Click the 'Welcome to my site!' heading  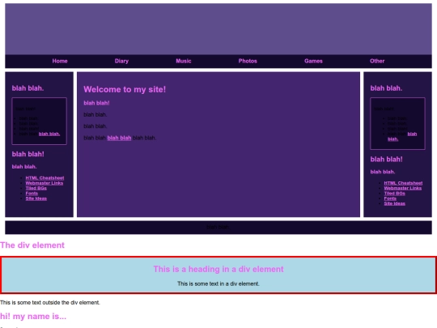point(125,89)
